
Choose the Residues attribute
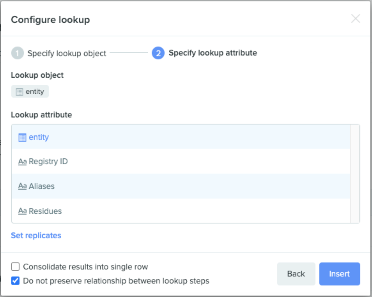(181, 211)
